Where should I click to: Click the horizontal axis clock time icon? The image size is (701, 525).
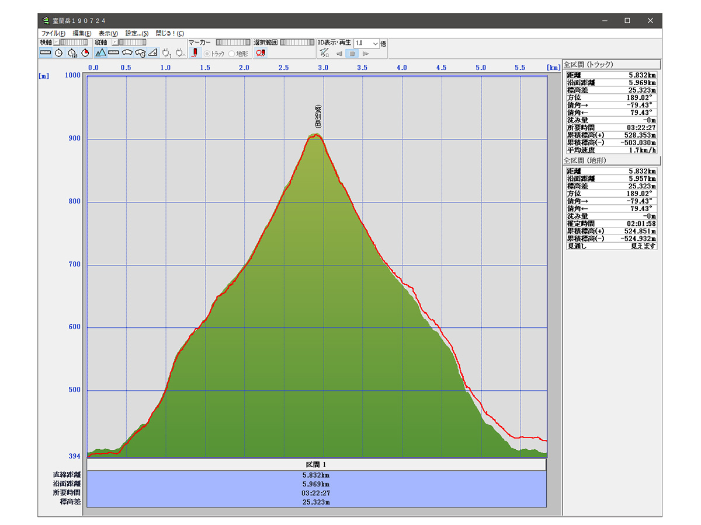(59, 53)
